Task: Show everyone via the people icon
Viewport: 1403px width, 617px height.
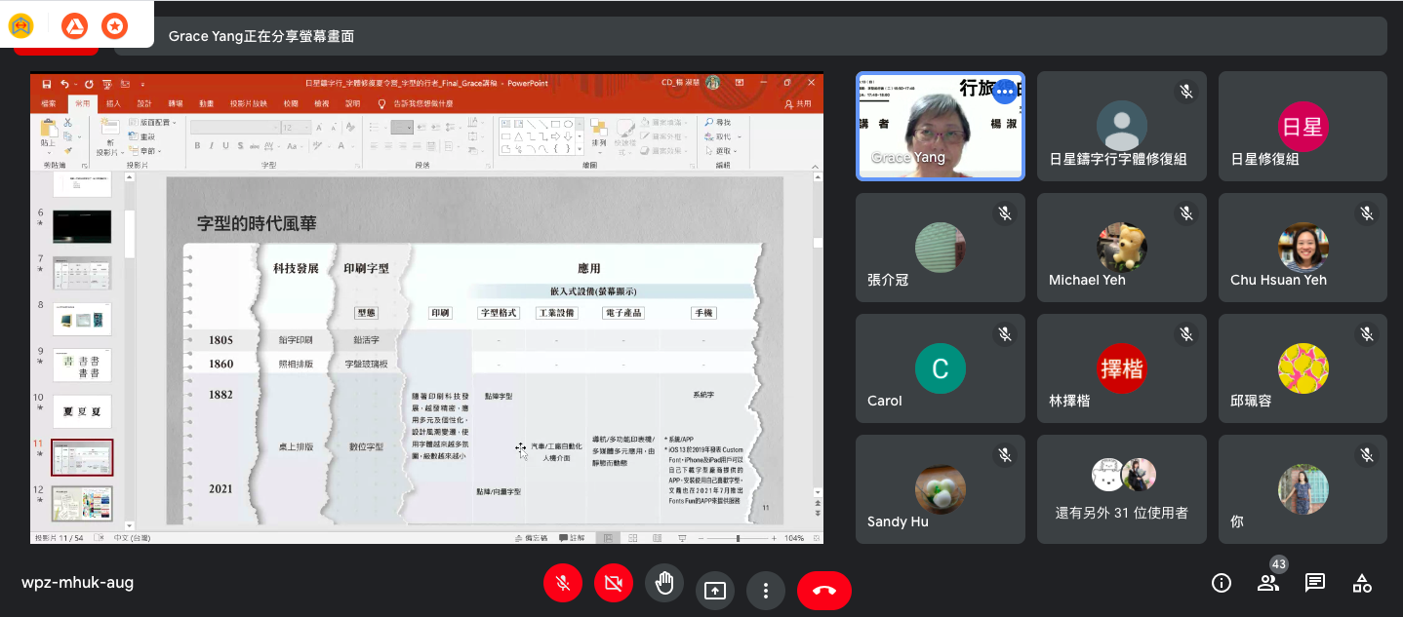Action: coord(1268,583)
